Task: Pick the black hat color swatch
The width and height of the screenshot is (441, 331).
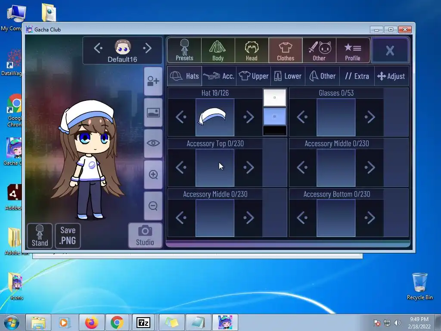Action: point(275,131)
